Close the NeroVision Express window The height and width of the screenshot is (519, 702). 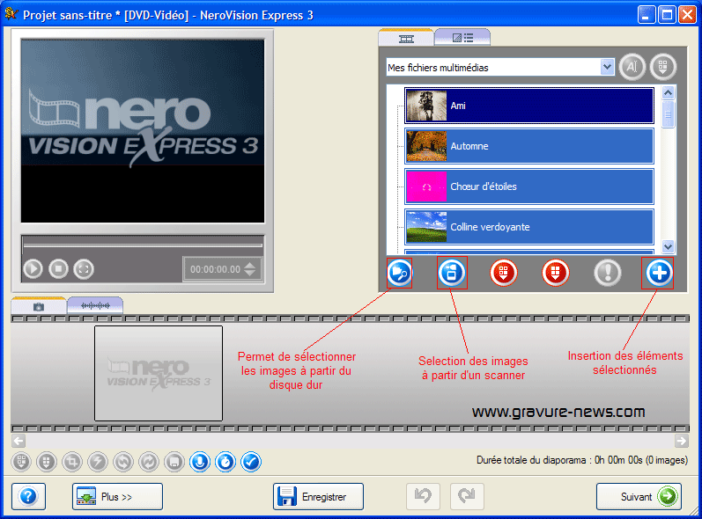coord(687,15)
